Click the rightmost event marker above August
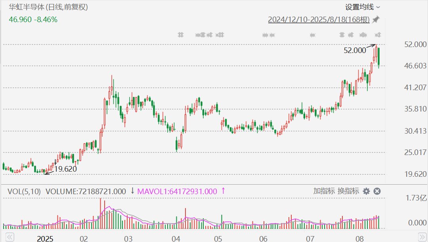 pos(378,35)
